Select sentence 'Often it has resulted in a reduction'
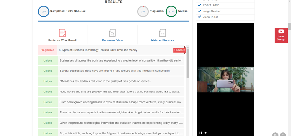The height and width of the screenshot is (136, 291). 106,81
